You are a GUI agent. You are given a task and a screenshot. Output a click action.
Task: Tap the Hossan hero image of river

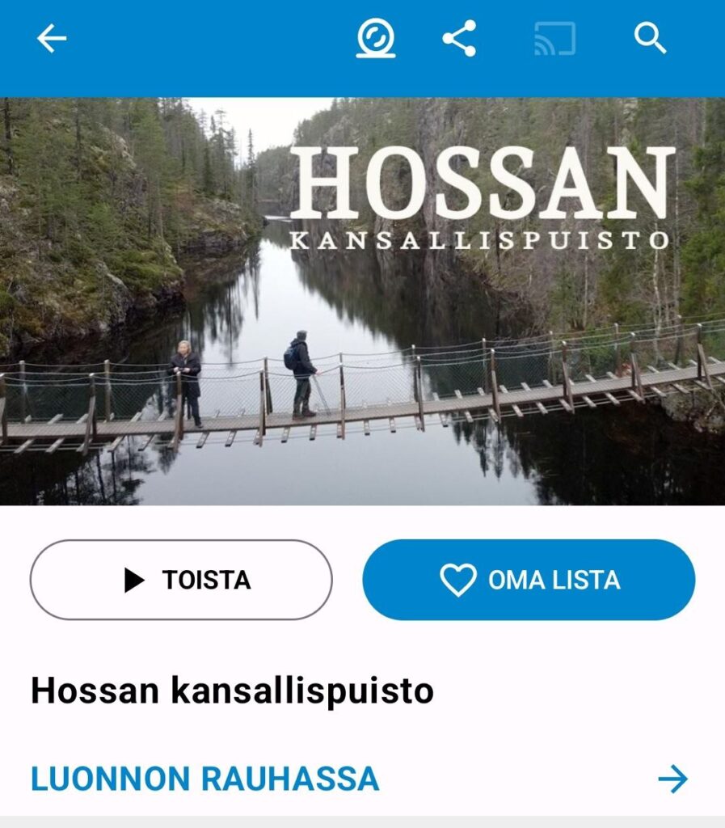coord(362,302)
